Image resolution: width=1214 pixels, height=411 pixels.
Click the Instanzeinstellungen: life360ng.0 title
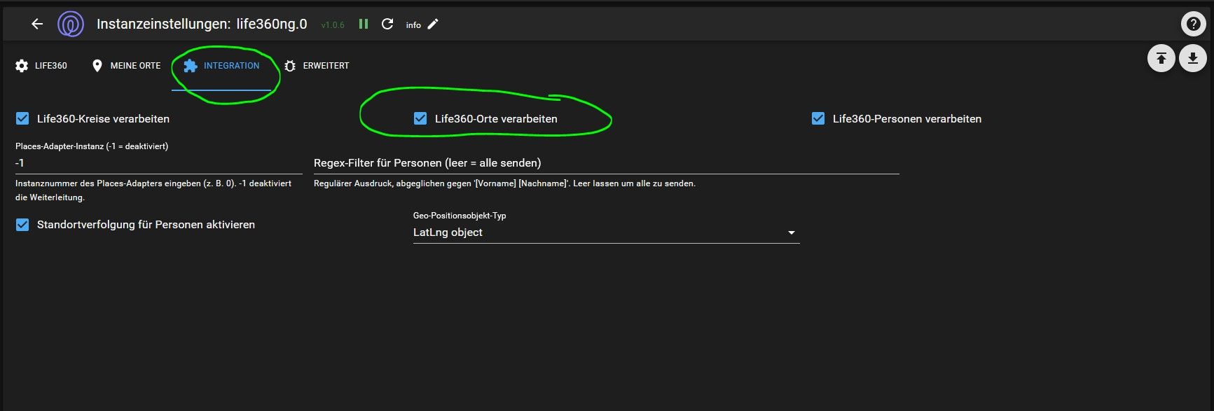tap(202, 24)
